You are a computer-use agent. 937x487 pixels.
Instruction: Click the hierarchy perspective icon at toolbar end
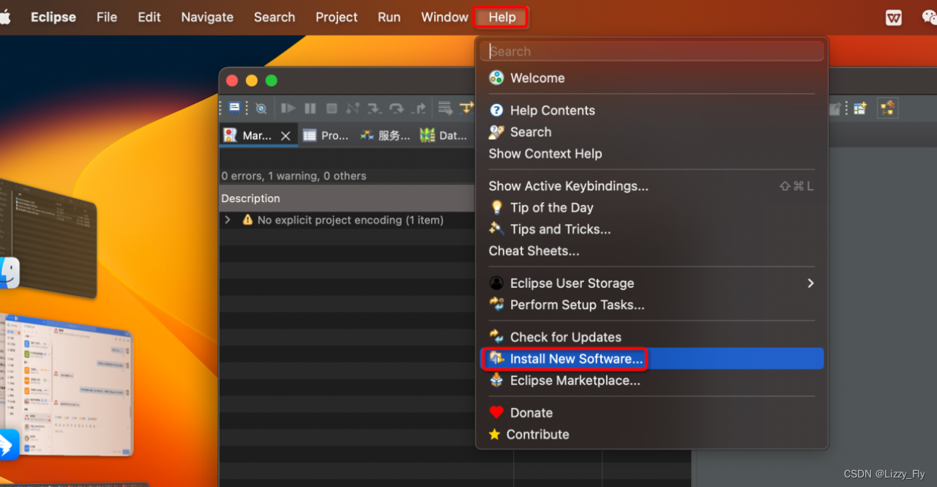point(888,108)
